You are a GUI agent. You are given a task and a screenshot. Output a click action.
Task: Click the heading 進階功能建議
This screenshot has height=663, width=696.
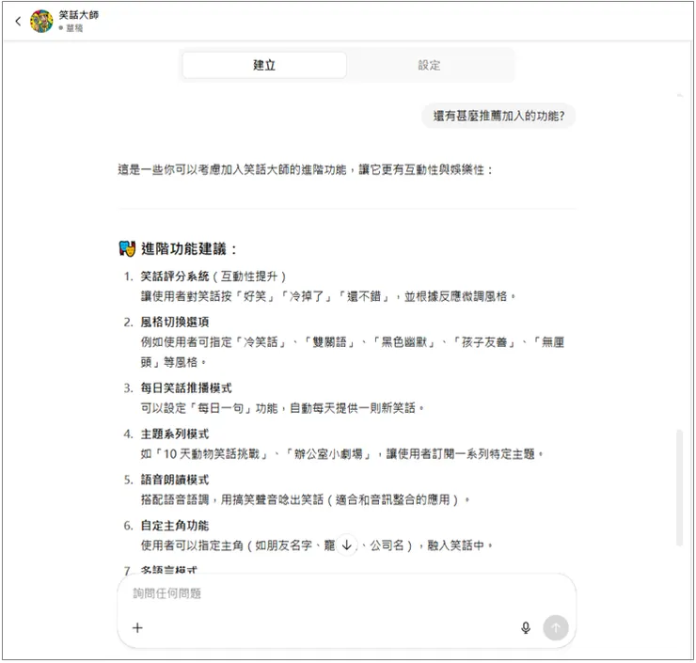point(189,248)
